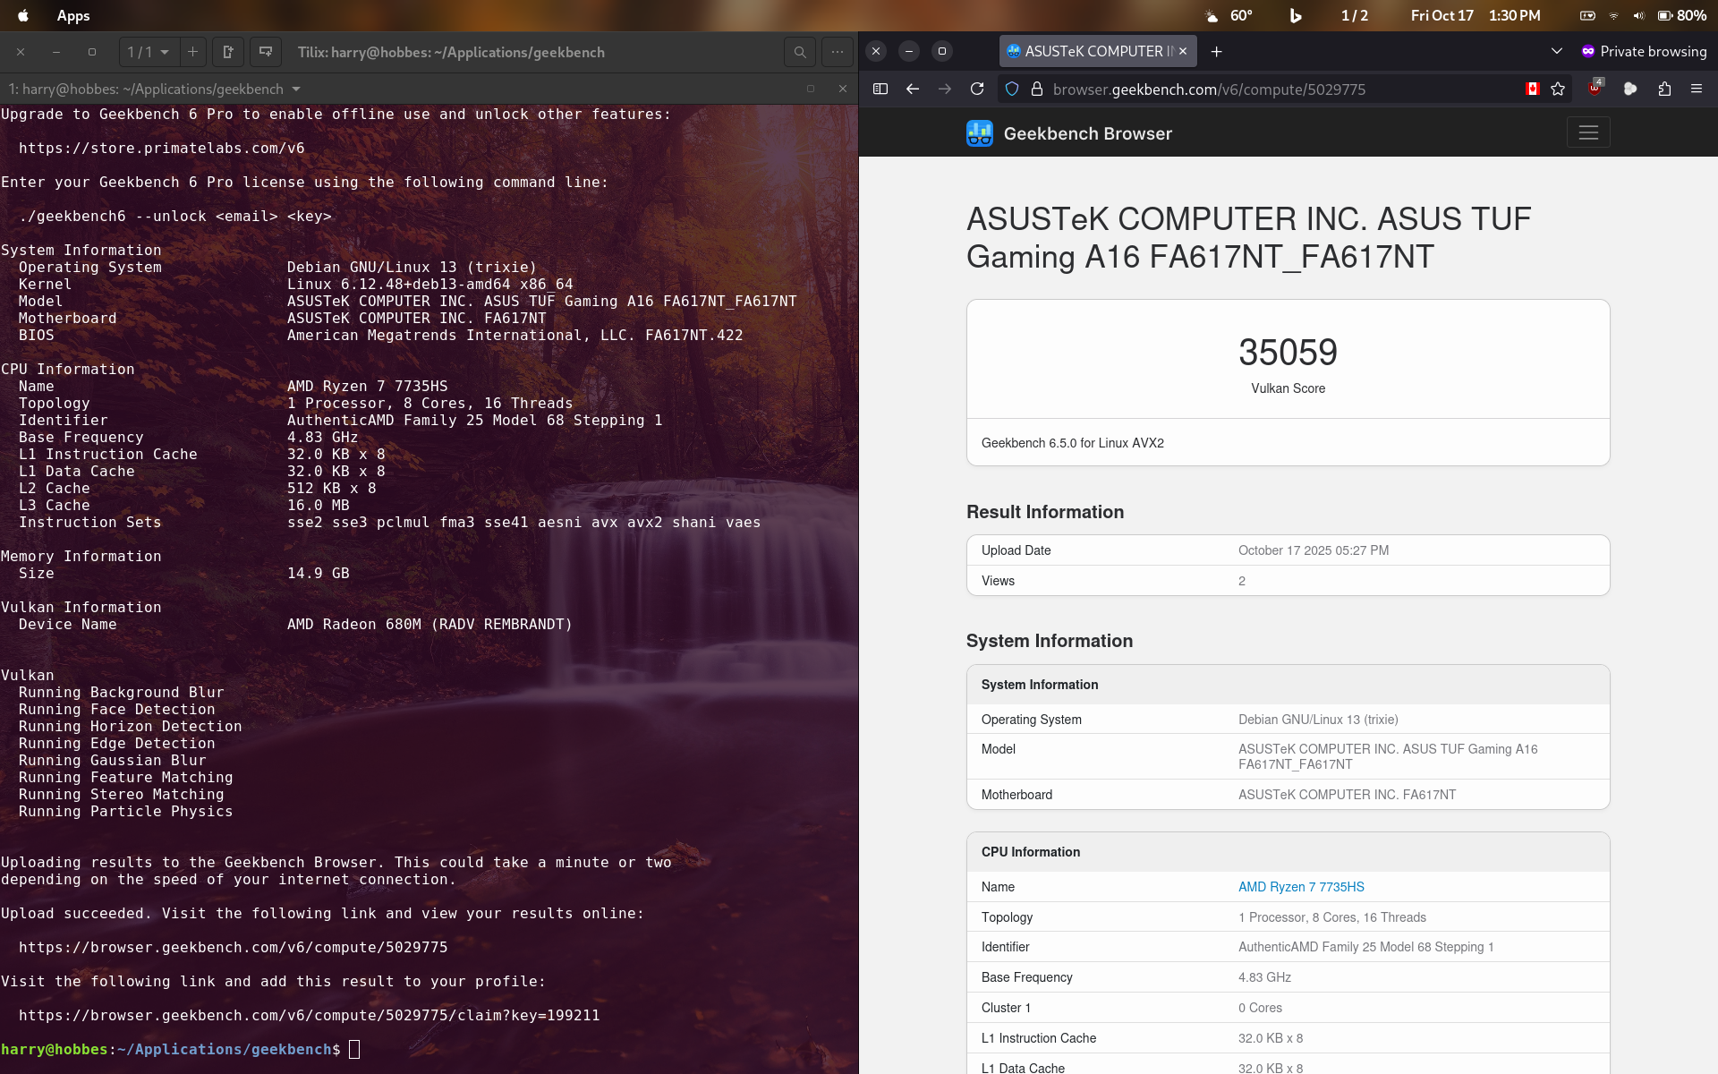The image size is (1718, 1074).
Task: Bookmark page with the star icon
Action: [1558, 89]
